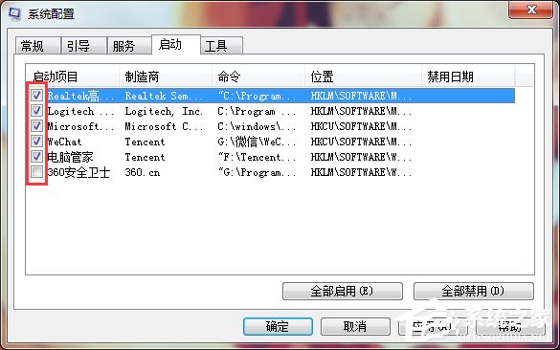Click the 全部禁用 button
This screenshot has width=560, height=350.
coord(474,291)
